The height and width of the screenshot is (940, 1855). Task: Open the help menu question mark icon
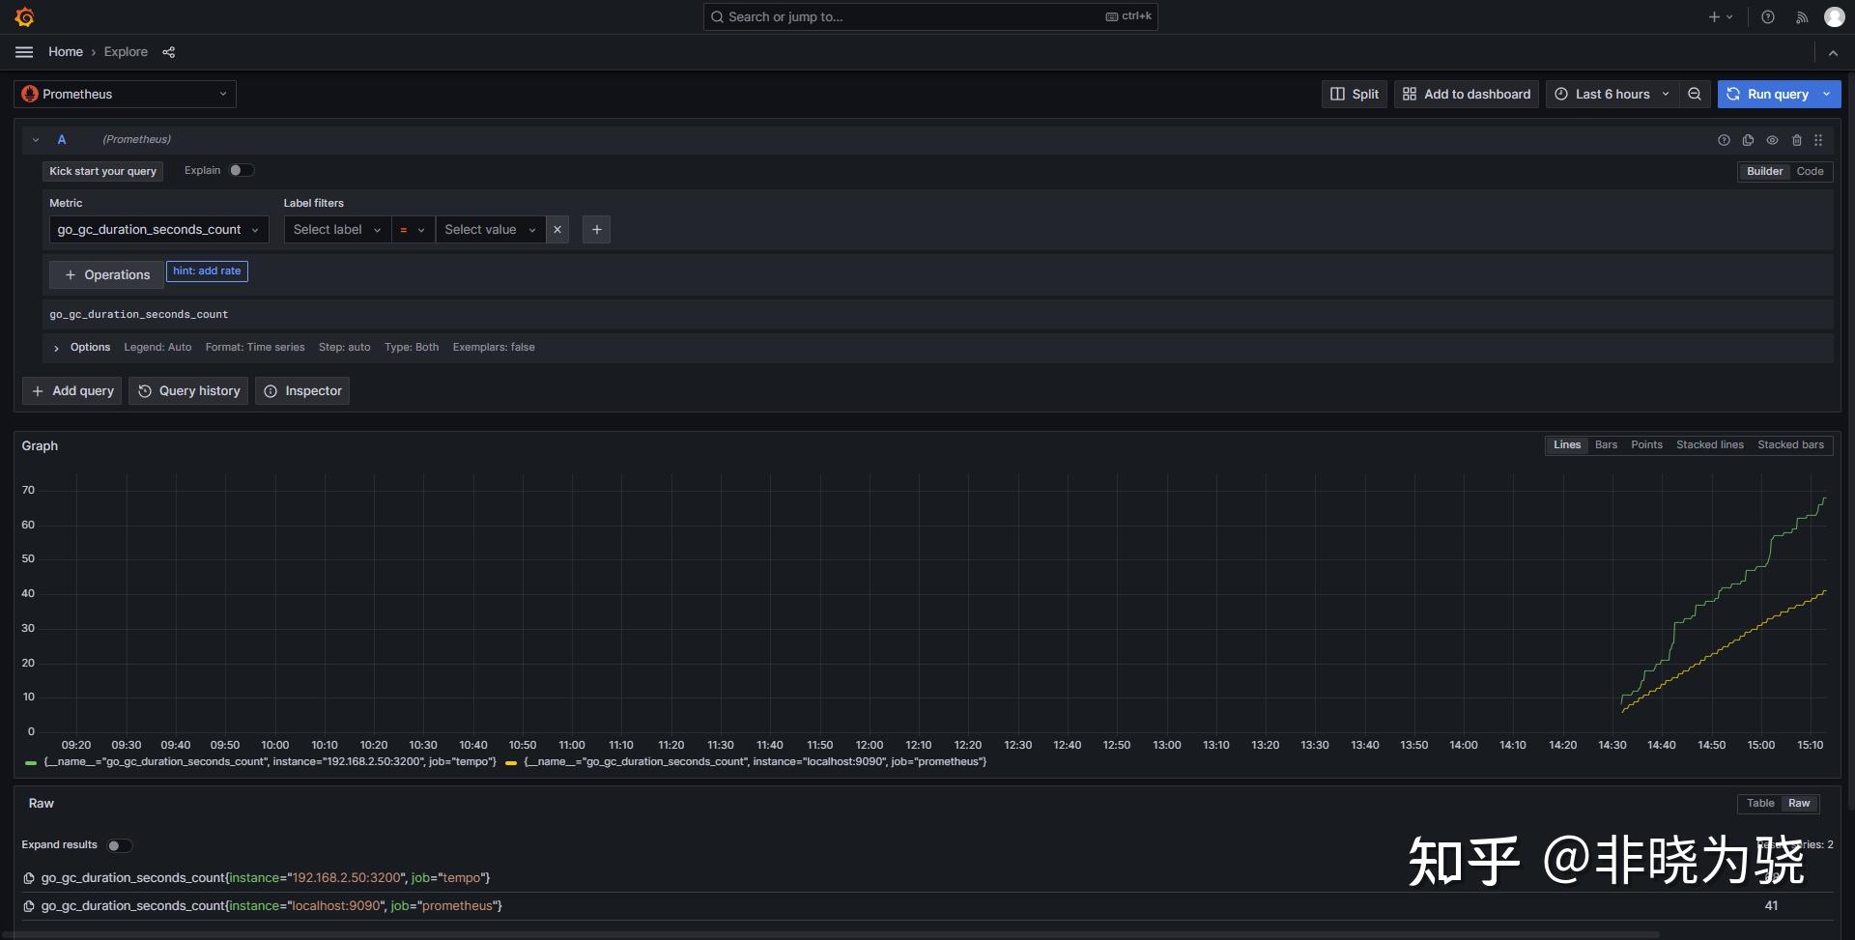(x=1768, y=16)
